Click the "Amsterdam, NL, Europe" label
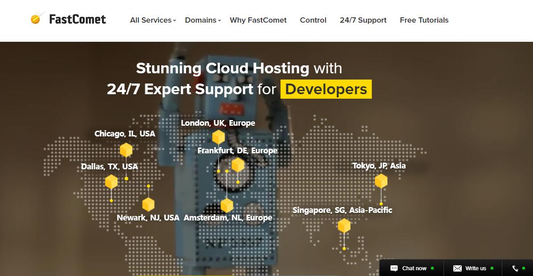533x276 pixels. [x=228, y=218]
